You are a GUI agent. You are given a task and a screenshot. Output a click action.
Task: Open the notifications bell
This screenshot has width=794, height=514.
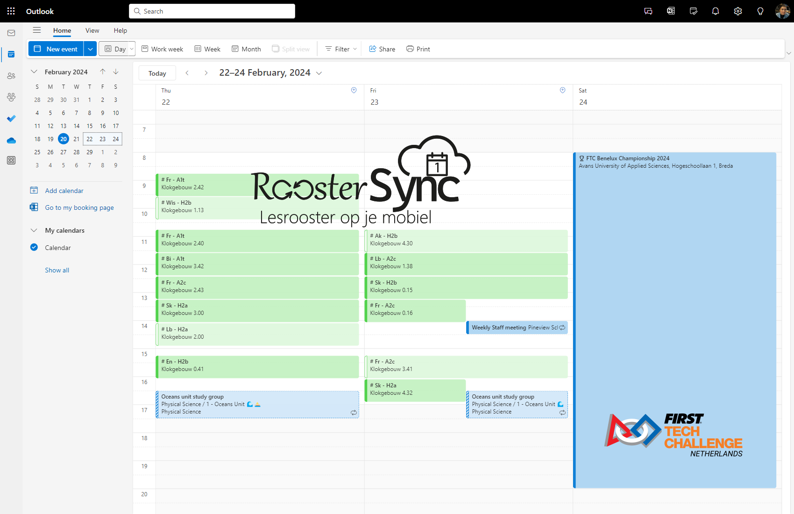point(716,11)
